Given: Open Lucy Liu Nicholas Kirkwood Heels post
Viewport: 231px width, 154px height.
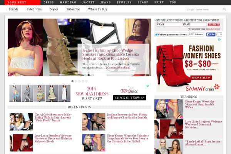Looking at the screenshot, I should click(x=53, y=138).
